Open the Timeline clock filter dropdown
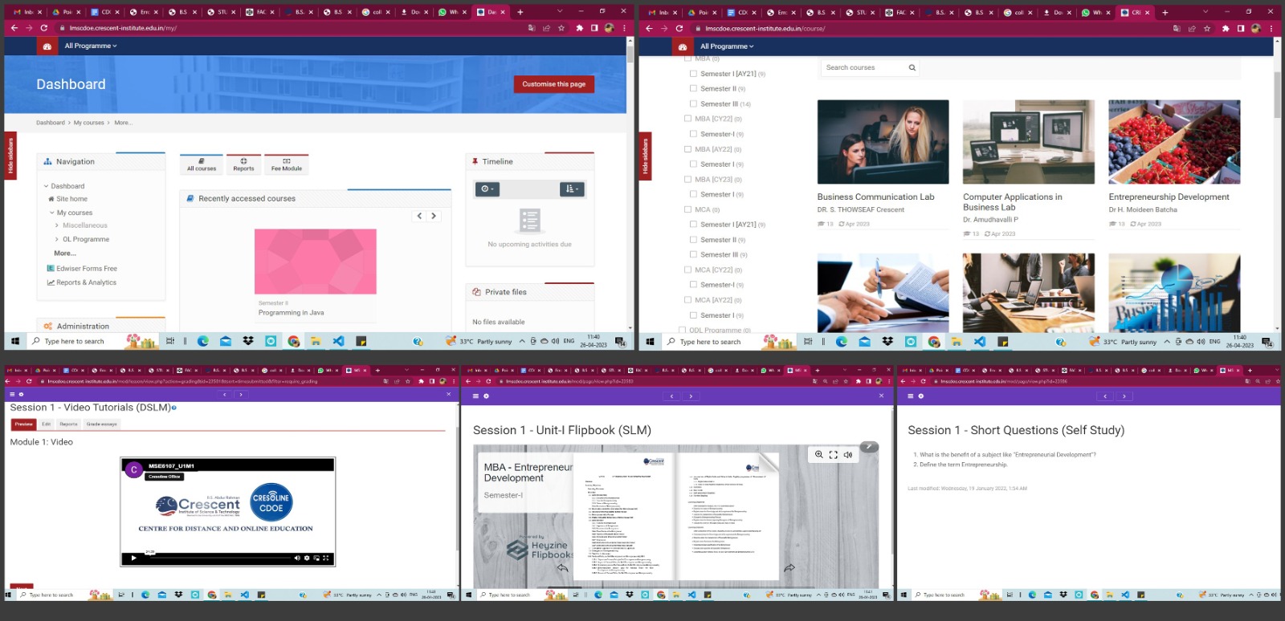The width and height of the screenshot is (1285, 621). (487, 189)
